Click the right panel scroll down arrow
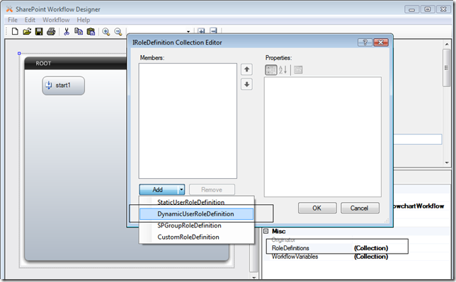Viewport: 456px width, 282px height. (447, 163)
